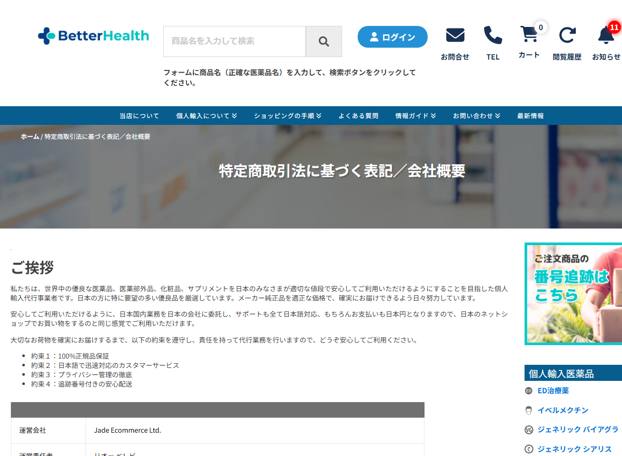Click the BetterHealth logo

93,36
